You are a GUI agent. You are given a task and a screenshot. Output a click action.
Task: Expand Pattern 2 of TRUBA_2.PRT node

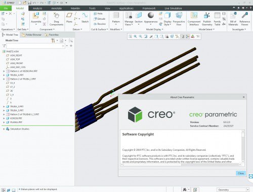pyautogui.click(x=4, y=79)
